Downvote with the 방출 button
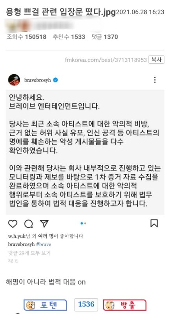Viewport: 170px width, 314px height. click(x=124, y=305)
